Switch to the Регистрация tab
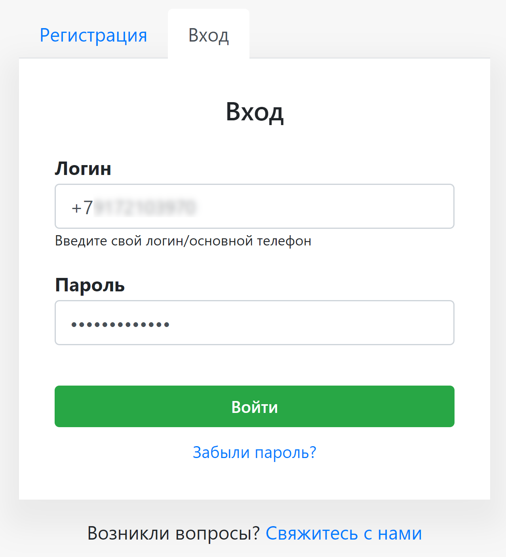Screen dimensions: 506x557 click(x=93, y=35)
